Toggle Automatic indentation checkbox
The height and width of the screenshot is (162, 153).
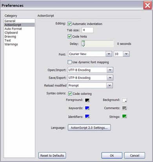pyautogui.click(x=69, y=24)
